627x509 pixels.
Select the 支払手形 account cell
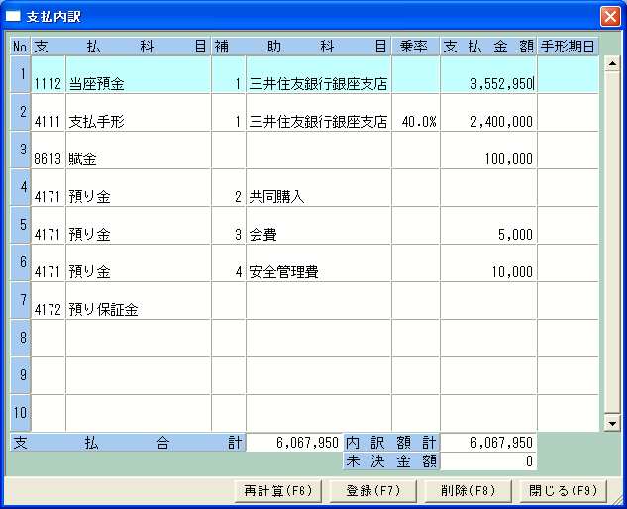[x=137, y=122]
